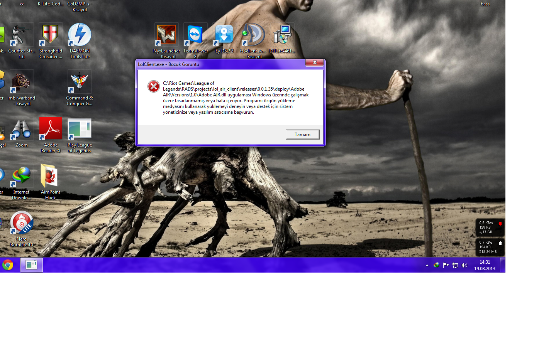Open the mb_warband shortcut
556x347 pixels.
click(22, 88)
